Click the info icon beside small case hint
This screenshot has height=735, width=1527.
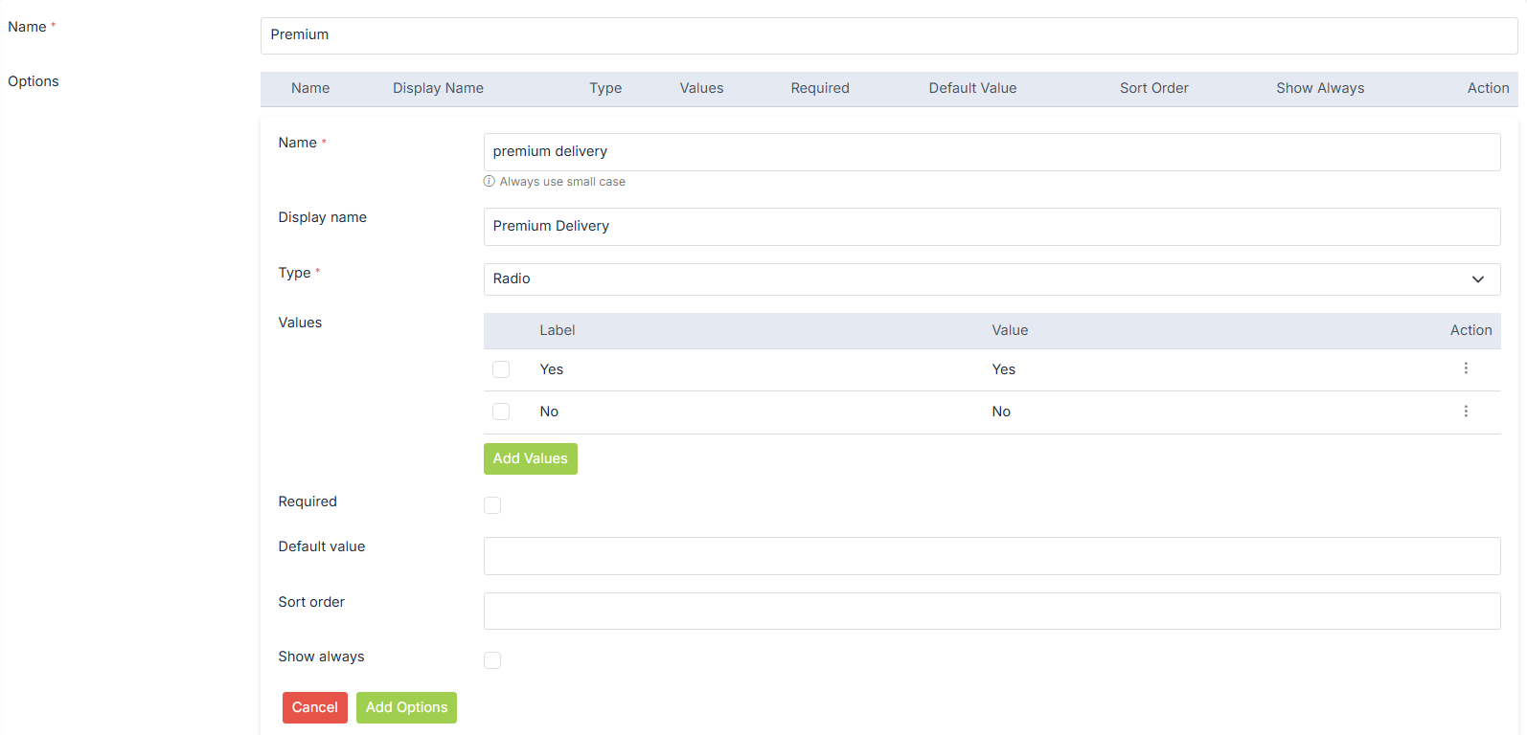(490, 182)
